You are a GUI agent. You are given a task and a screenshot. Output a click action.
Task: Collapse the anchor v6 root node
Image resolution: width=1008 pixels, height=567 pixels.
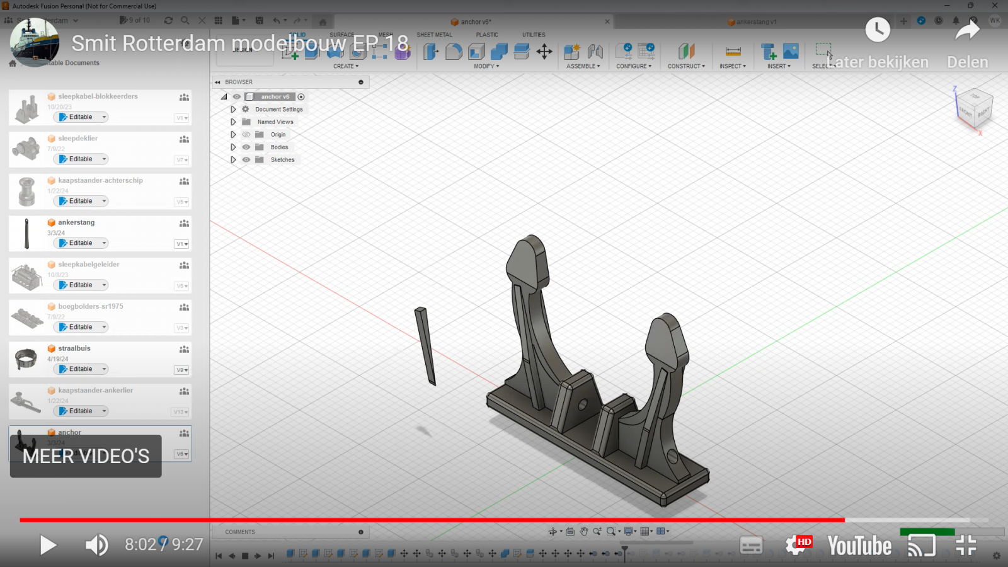(224, 96)
